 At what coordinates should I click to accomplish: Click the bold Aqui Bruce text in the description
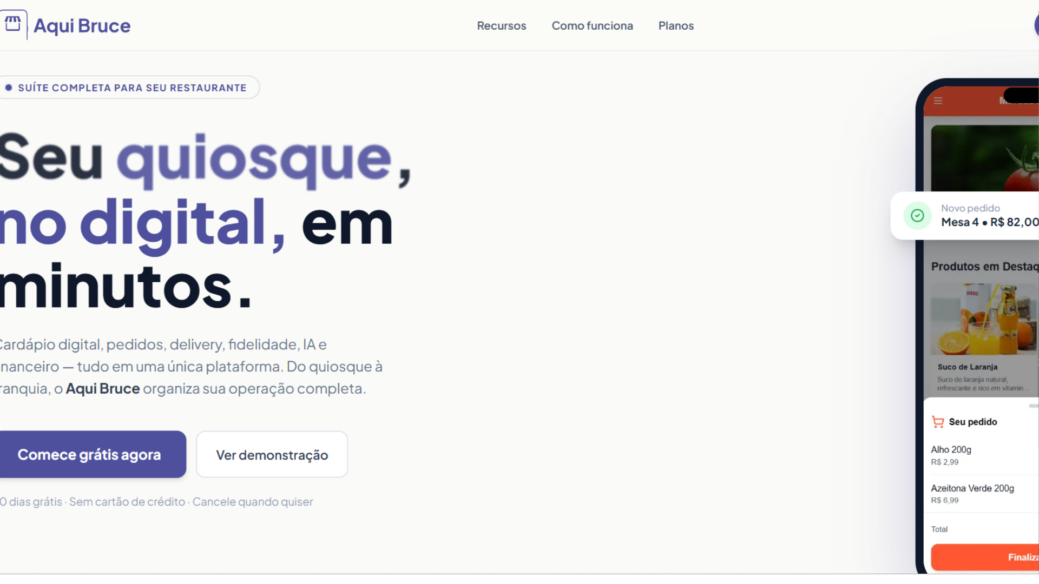103,389
